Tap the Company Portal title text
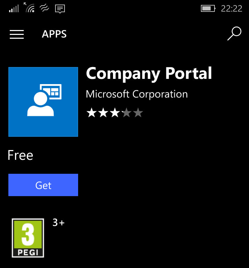This screenshot has height=268, width=249. click(149, 74)
